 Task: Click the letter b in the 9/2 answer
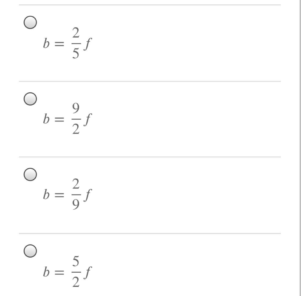[x=46, y=119]
